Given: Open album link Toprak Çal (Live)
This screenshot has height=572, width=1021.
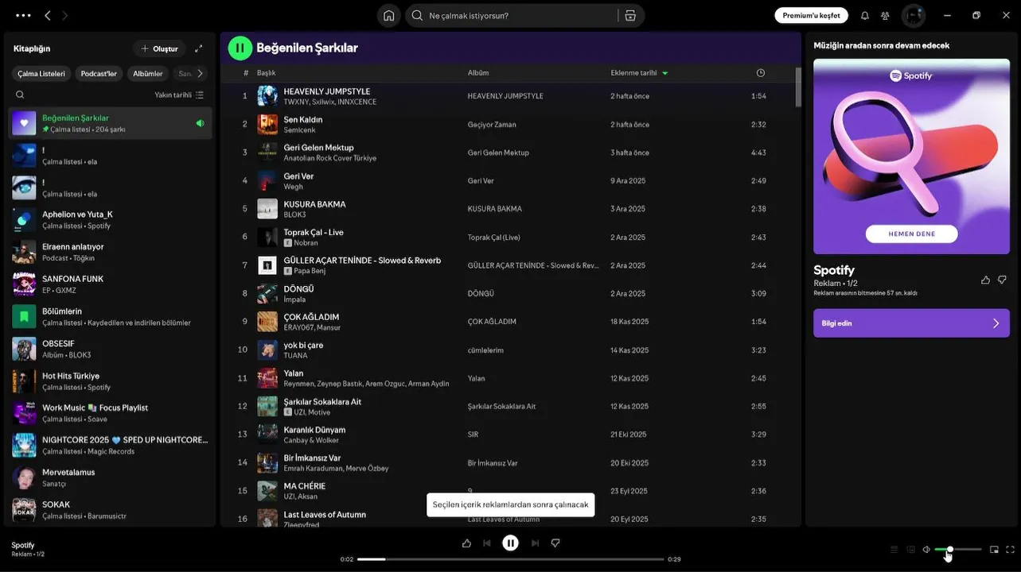Looking at the screenshot, I should (x=493, y=237).
